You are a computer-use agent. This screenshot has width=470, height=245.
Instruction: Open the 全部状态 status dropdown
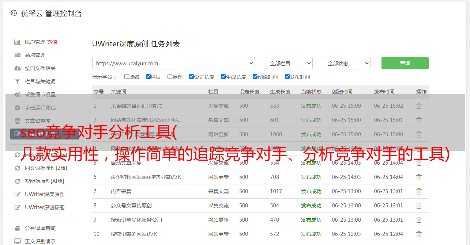(347, 63)
